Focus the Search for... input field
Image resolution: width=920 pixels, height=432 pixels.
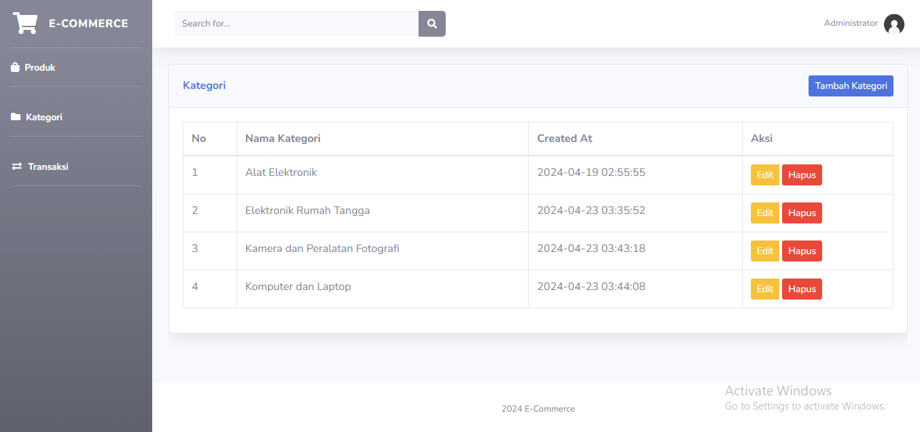[296, 24]
